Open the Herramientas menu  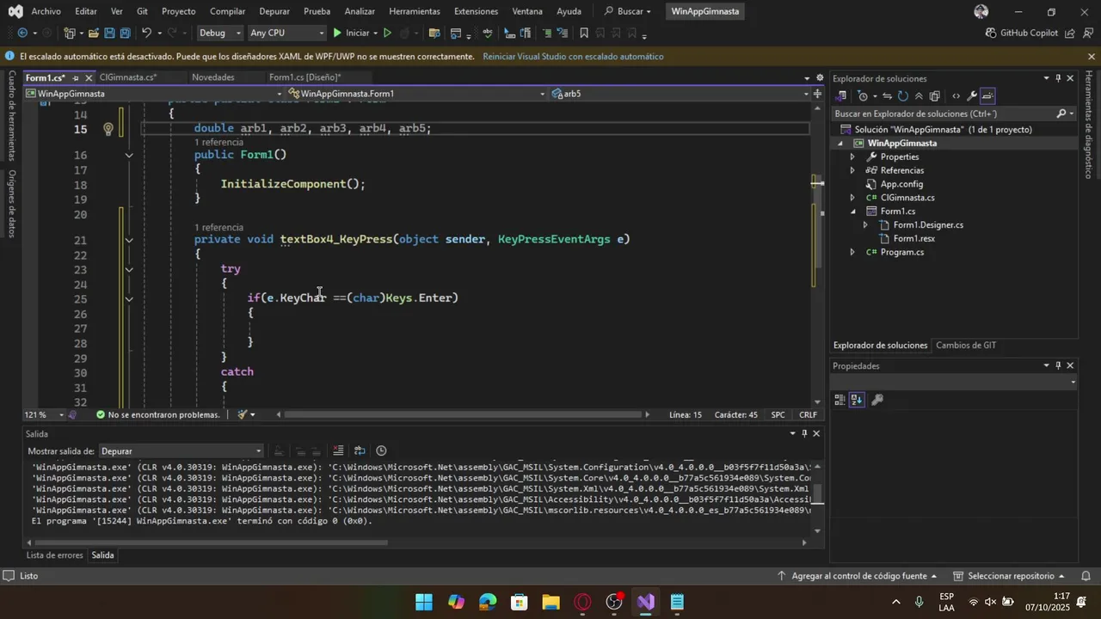(x=415, y=11)
